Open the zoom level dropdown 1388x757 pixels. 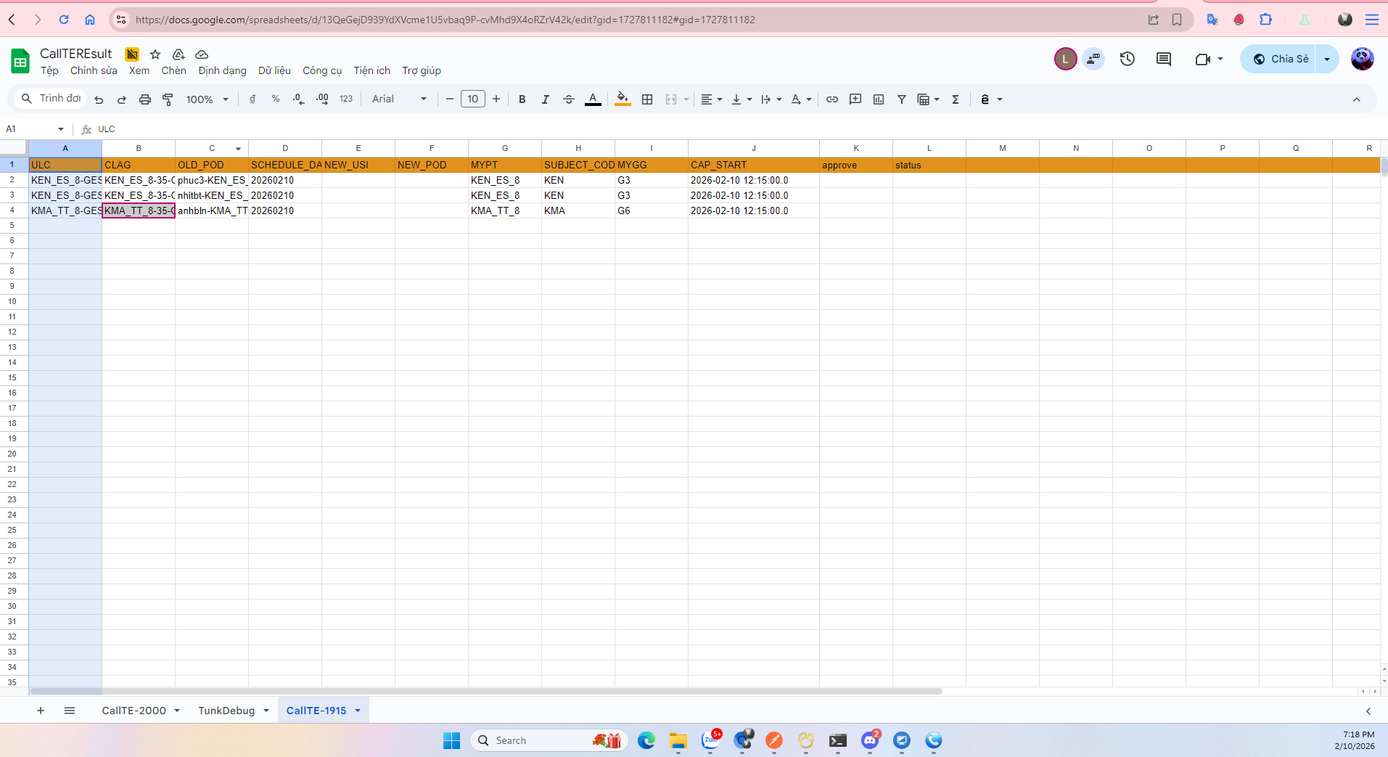208,99
